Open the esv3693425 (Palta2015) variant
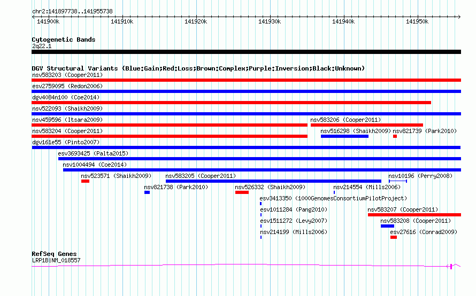 tap(259, 159)
